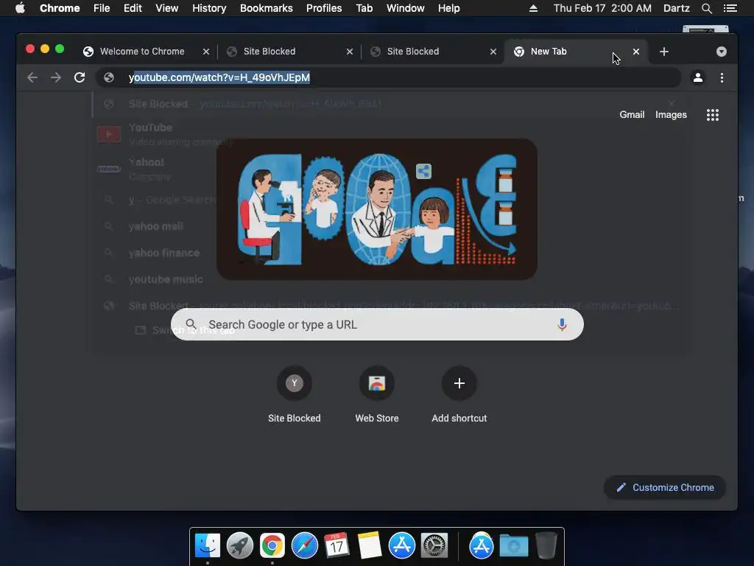Close the New Tab tab
The width and height of the screenshot is (754, 566).
635,52
